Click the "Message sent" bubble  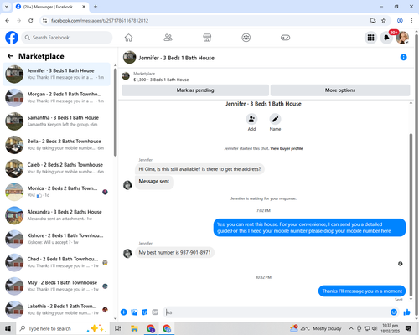click(154, 182)
